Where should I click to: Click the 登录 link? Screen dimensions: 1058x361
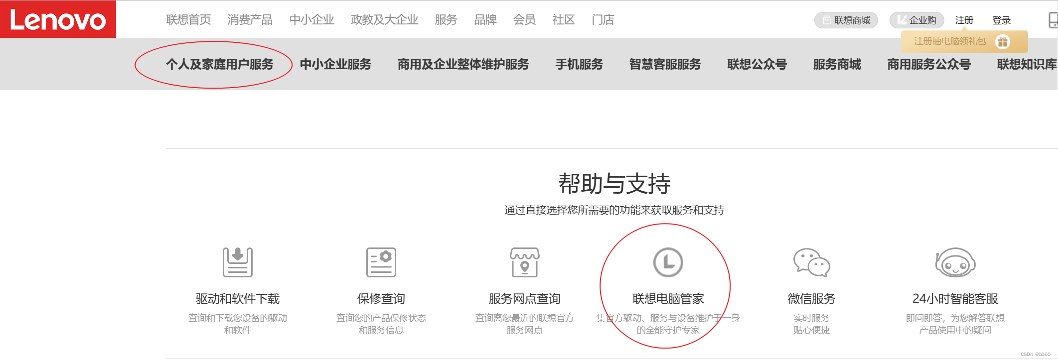pyautogui.click(x=1002, y=20)
